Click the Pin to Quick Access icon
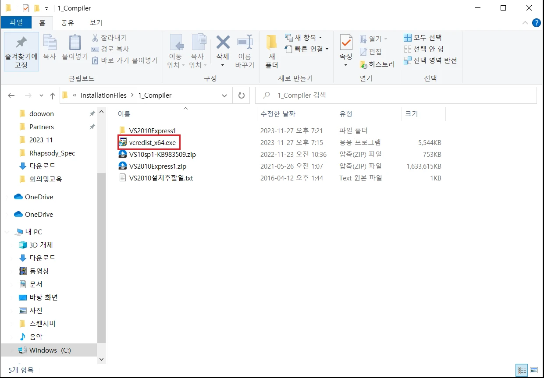The height and width of the screenshot is (378, 544). (21, 43)
